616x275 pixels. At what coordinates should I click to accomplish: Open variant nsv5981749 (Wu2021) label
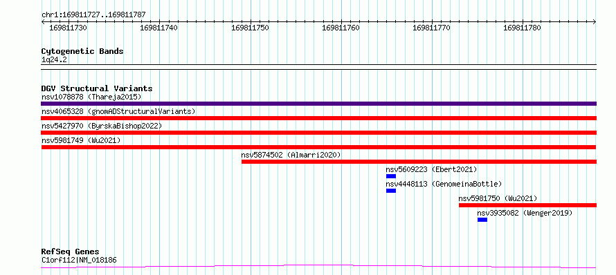click(81, 140)
